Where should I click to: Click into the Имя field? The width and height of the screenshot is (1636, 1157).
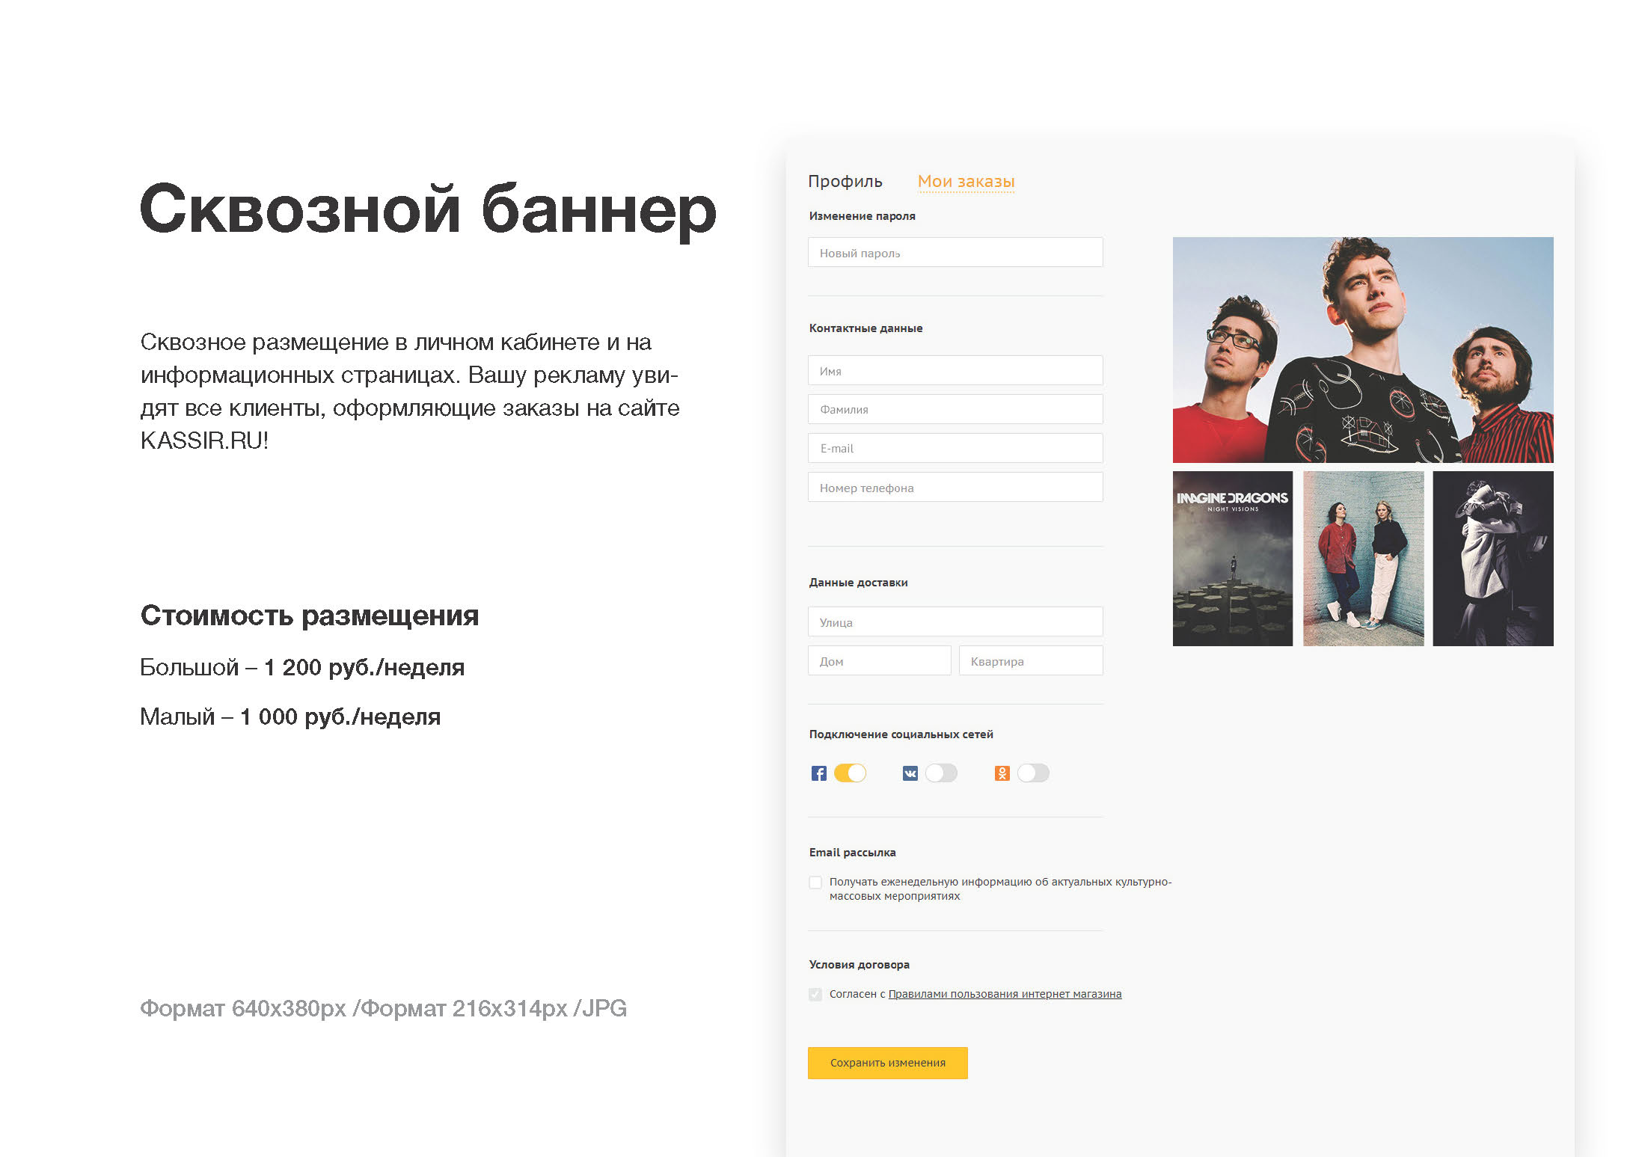click(955, 370)
